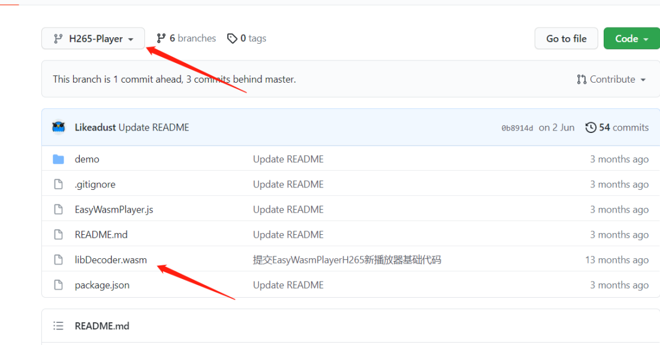Viewport: 660px width, 345px height.
Task: Click the branch icon beside H265-Player
Action: (x=58, y=38)
